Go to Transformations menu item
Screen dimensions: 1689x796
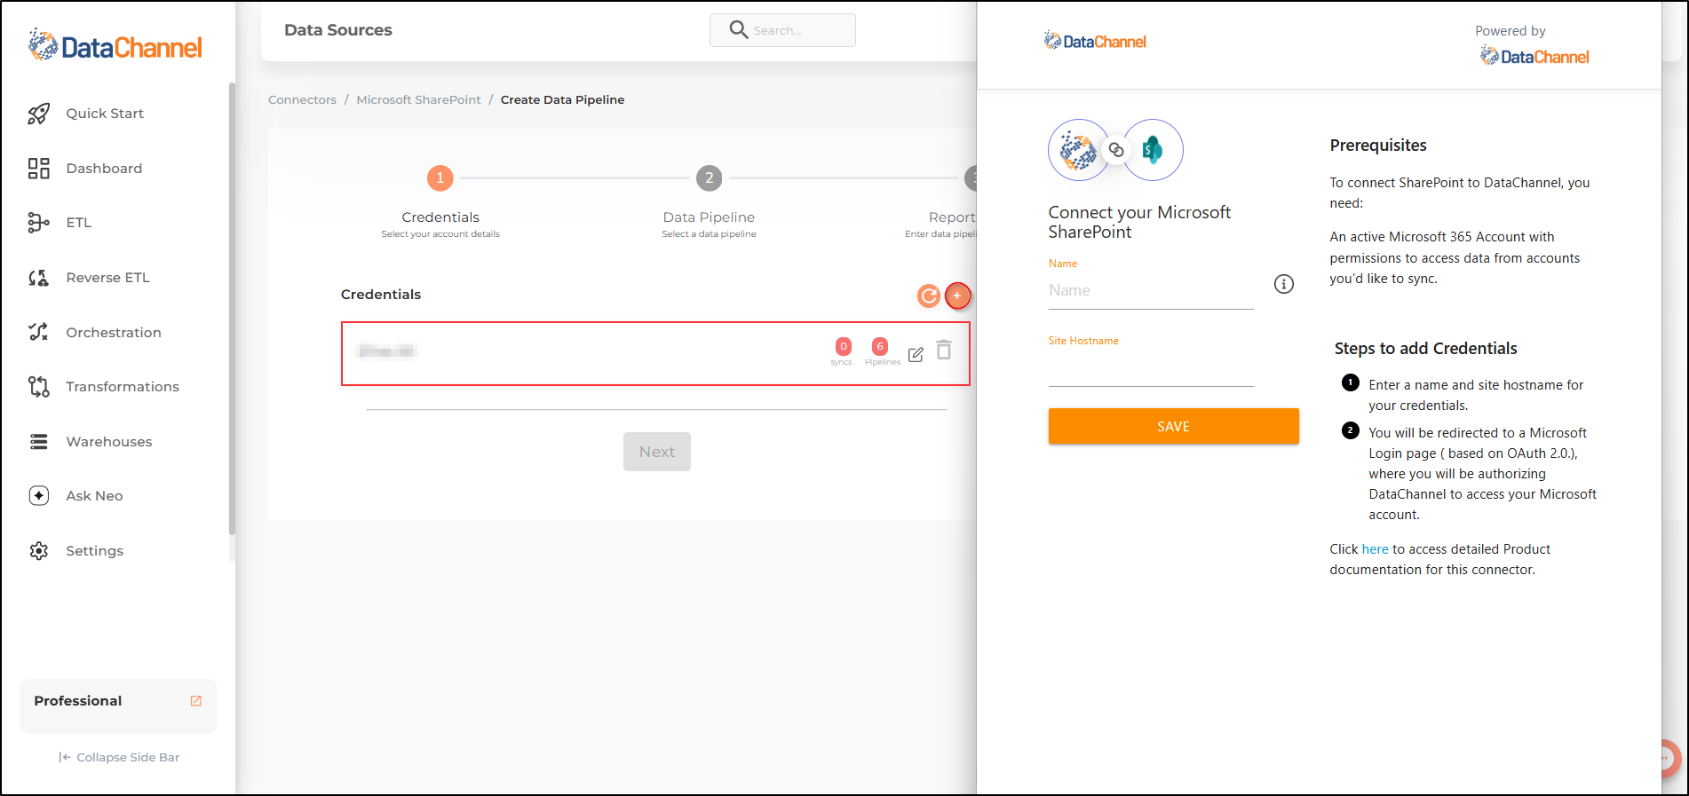point(123,387)
